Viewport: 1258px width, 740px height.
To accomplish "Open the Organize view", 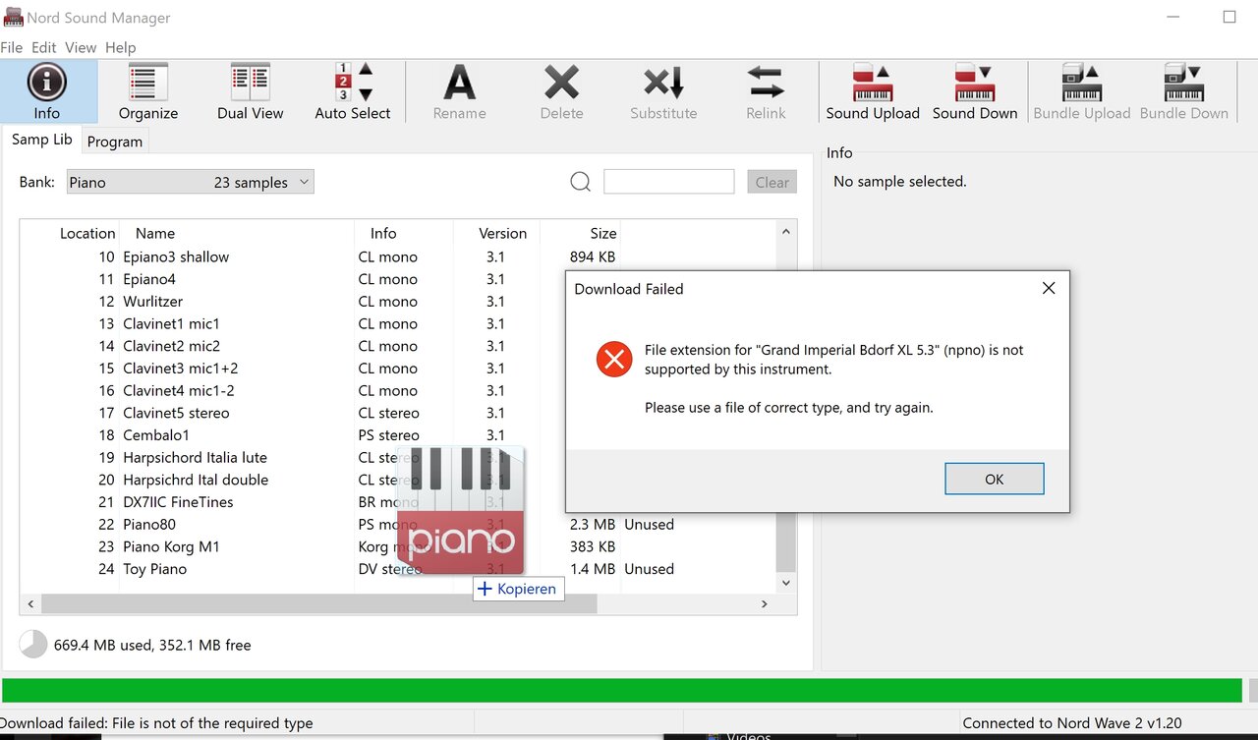I will [x=148, y=91].
